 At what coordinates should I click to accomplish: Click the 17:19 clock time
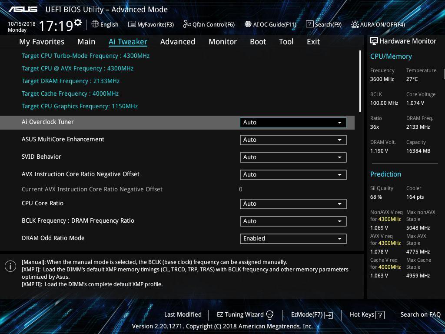point(56,26)
